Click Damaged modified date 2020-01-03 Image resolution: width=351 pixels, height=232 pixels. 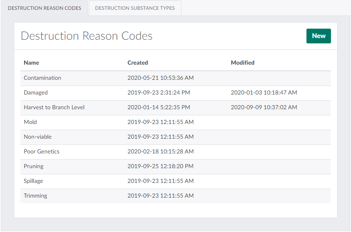click(264, 92)
